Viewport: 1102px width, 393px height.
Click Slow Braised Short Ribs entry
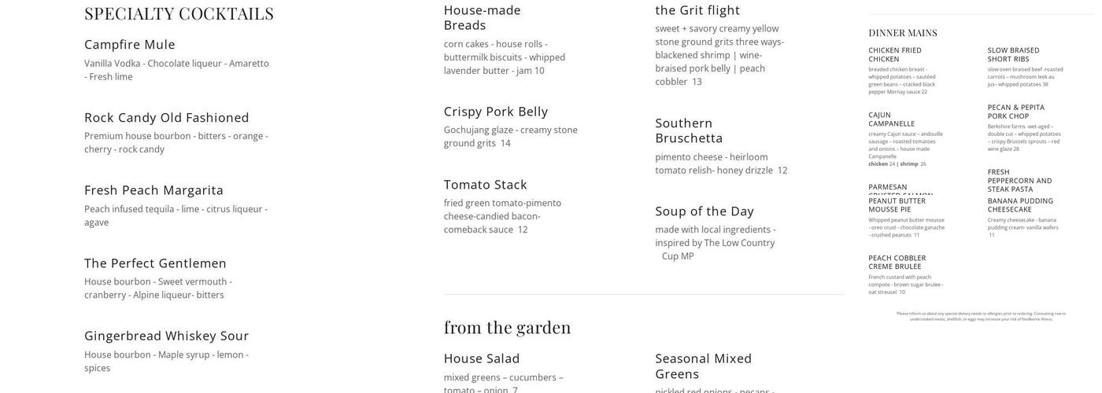[x=1014, y=54]
